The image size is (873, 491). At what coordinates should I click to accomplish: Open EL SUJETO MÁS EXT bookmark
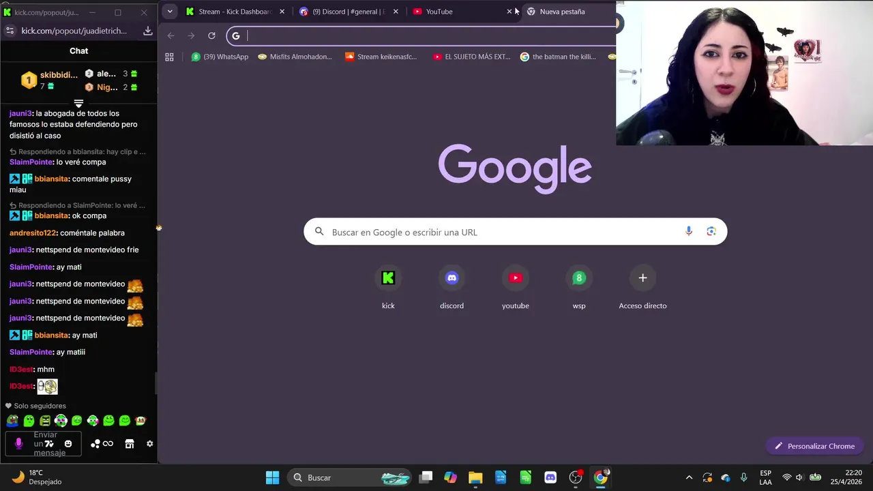tap(471, 57)
